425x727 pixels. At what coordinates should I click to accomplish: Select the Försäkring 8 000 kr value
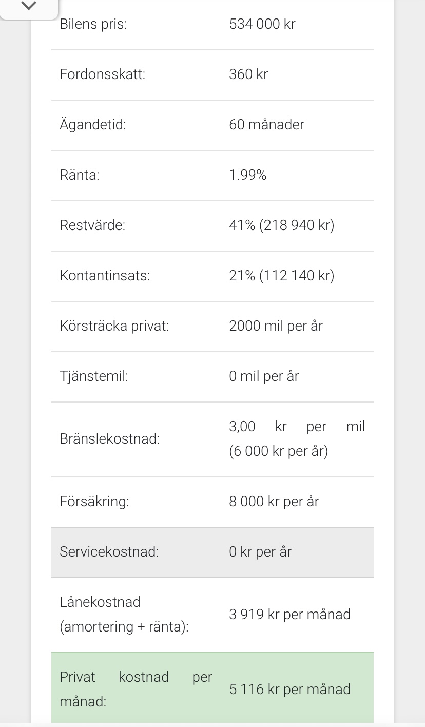pos(274,502)
